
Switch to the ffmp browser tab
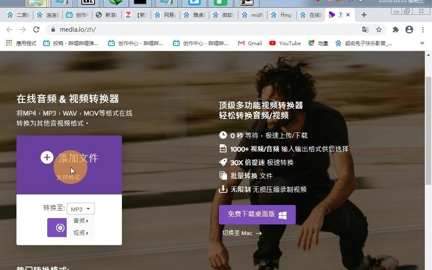pyautogui.click(x=281, y=15)
